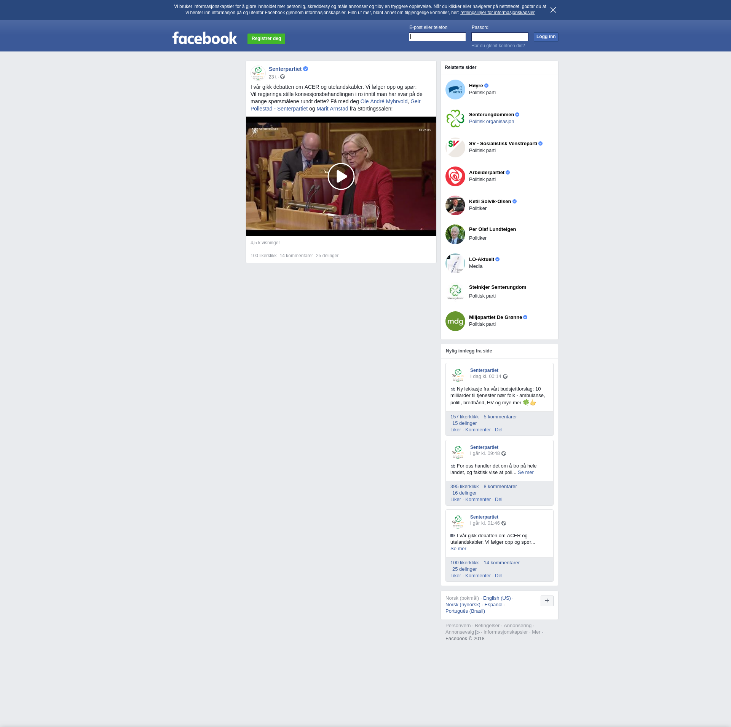Click the Registrer deg button
Viewport: 731px width, 727px height.
266,38
